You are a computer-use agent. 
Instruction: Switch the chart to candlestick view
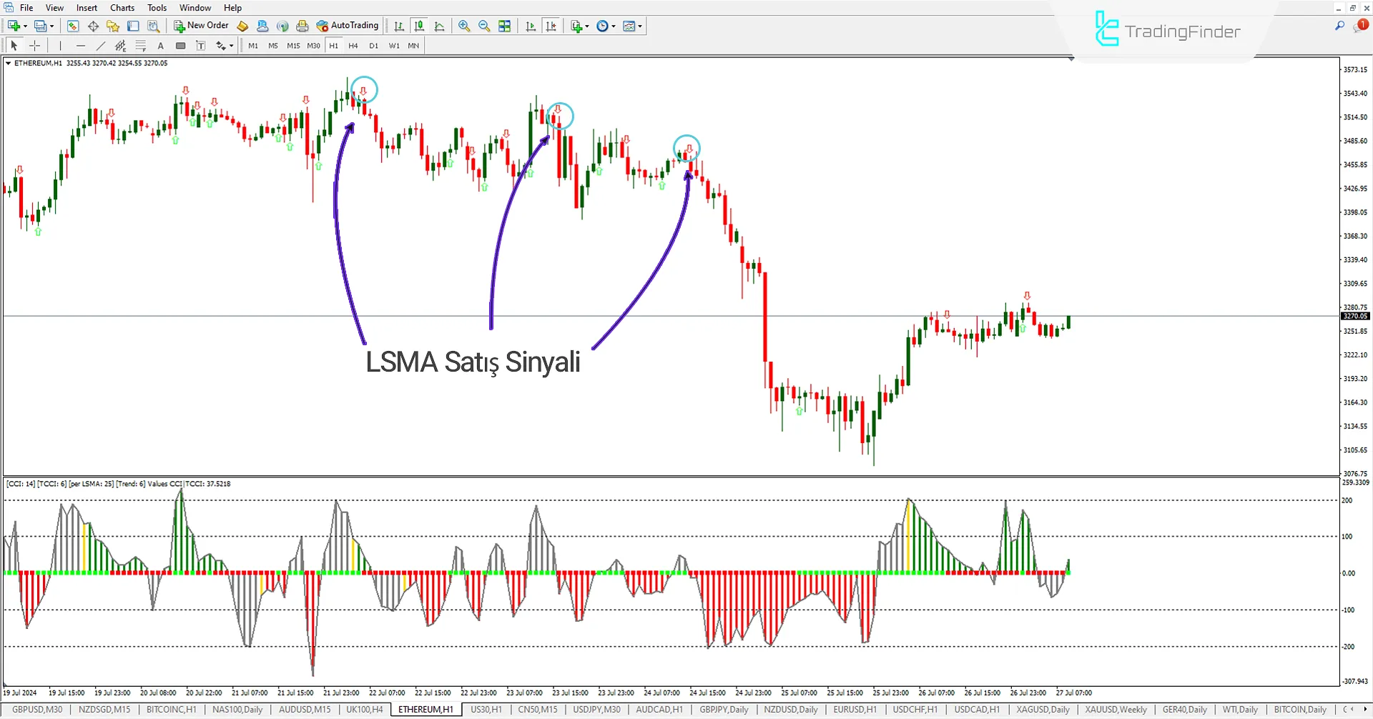[x=420, y=26]
